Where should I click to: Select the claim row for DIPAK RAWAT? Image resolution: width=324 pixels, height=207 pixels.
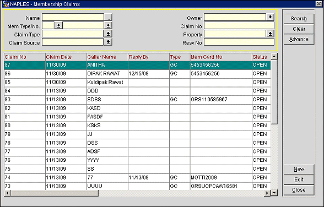[137, 74]
